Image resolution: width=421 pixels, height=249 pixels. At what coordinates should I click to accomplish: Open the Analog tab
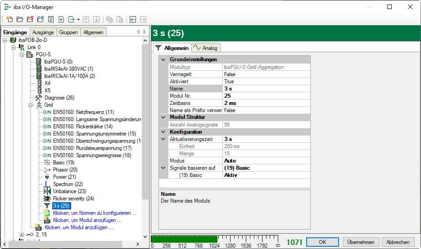205,48
